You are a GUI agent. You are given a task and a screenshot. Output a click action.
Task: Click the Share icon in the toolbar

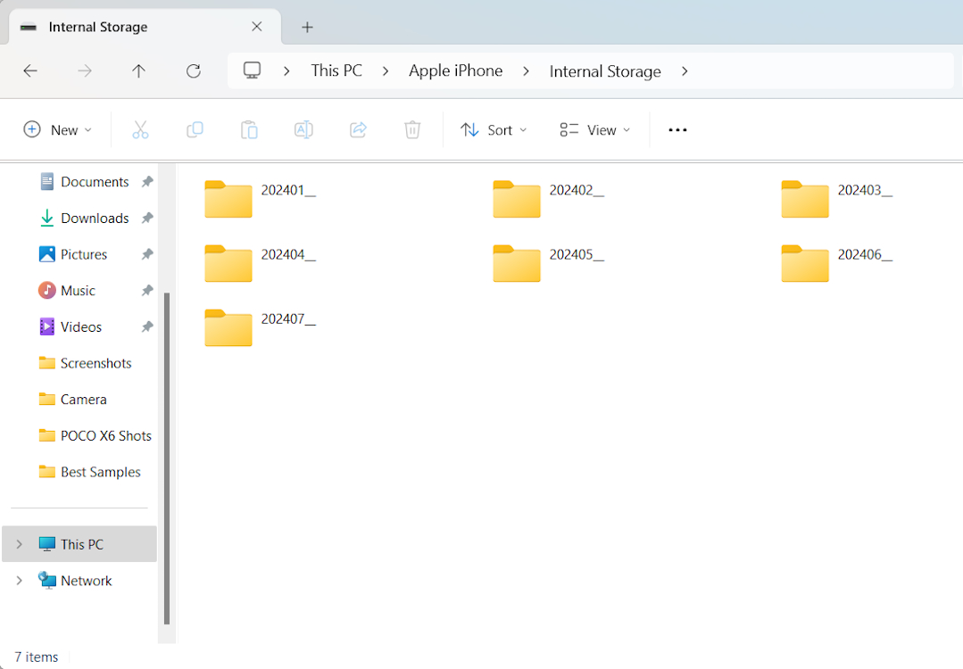tap(358, 129)
